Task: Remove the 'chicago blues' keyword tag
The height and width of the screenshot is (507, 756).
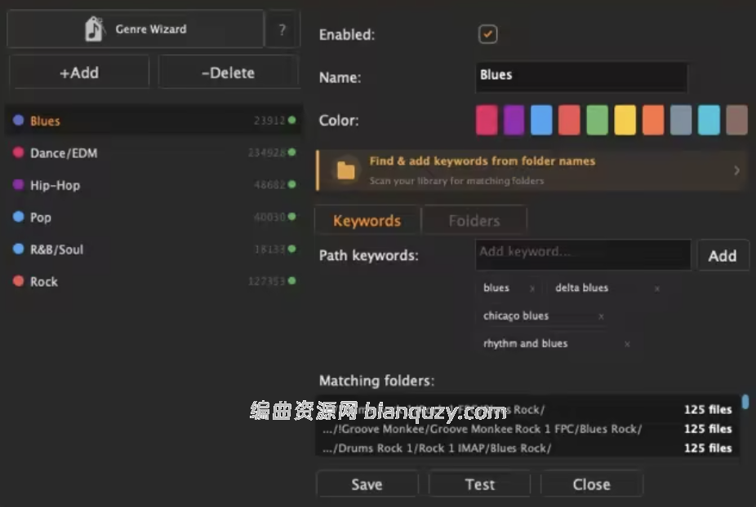Action: 601,316
